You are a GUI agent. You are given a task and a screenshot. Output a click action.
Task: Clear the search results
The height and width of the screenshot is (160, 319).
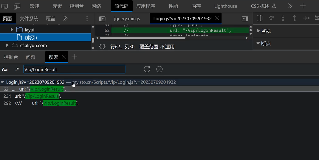159,69
